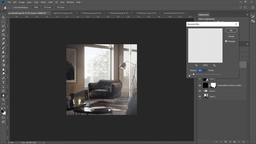Click the Gaussian Blur radius slider track
The width and height of the screenshot is (256, 144).
(205, 74)
